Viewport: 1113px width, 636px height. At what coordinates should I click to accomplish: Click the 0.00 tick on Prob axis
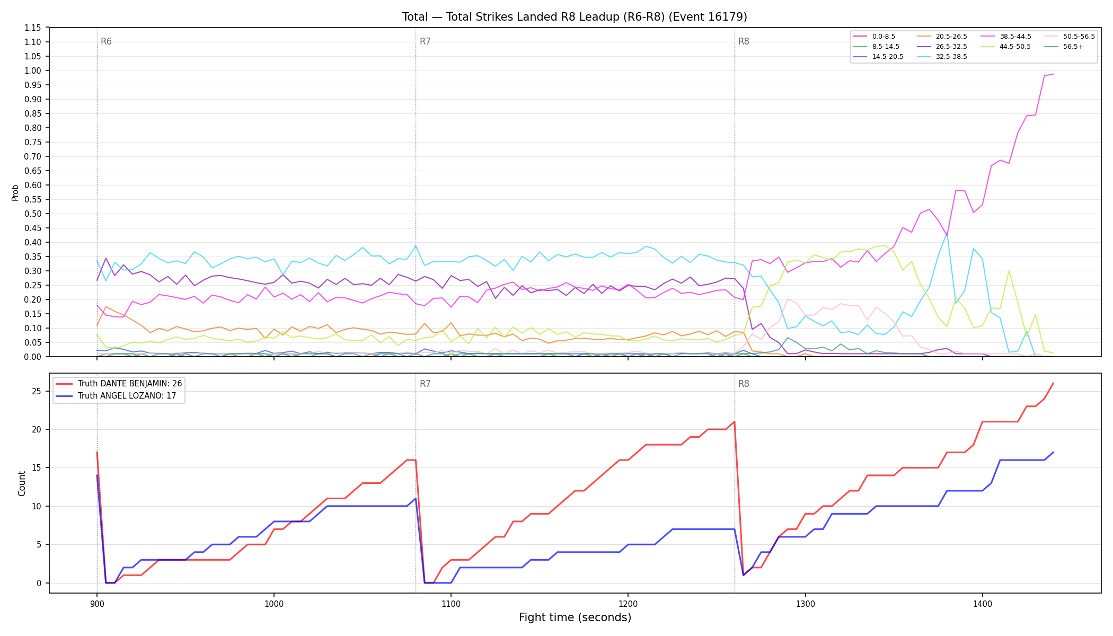tap(32, 357)
